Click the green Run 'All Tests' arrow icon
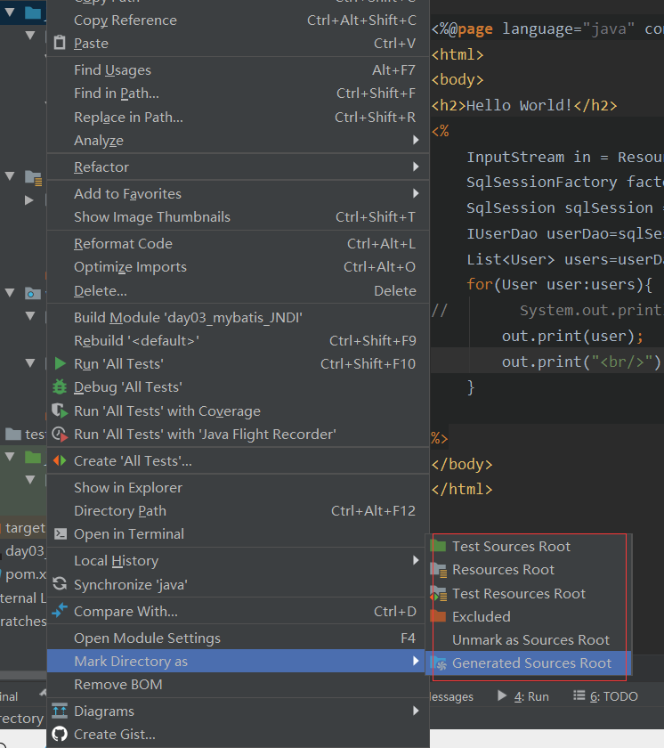 [60, 364]
